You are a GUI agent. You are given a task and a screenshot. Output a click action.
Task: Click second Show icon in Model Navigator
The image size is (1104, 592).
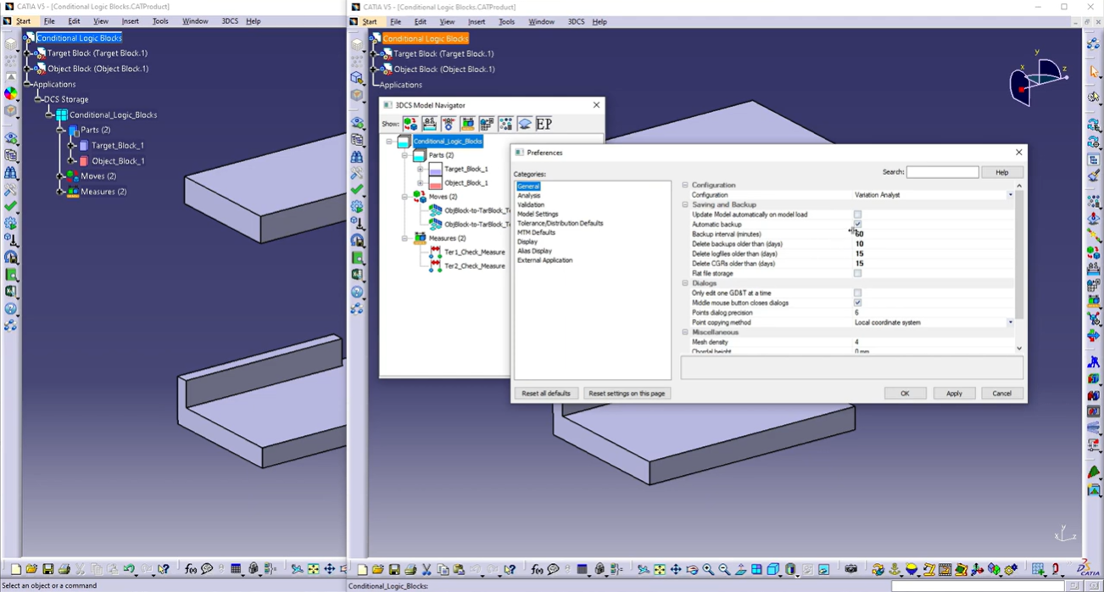(x=429, y=124)
